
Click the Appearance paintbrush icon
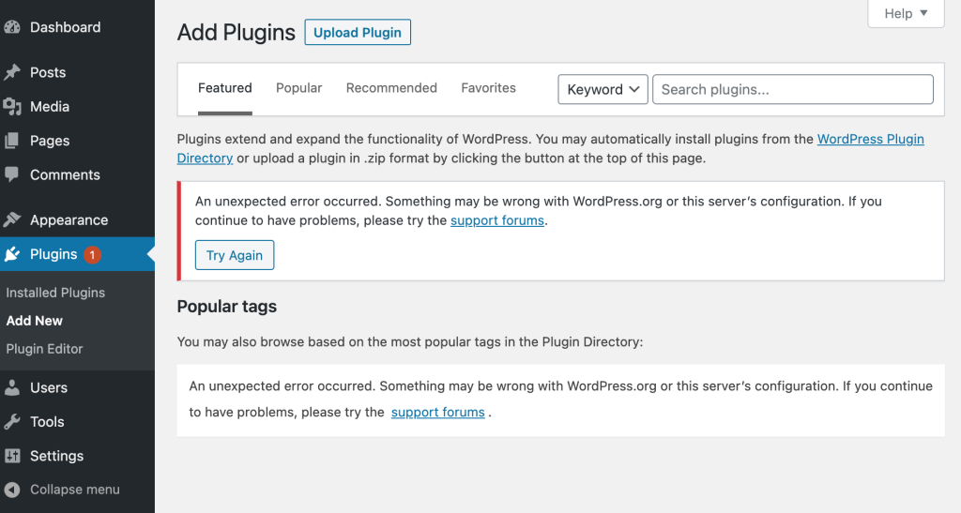click(12, 220)
